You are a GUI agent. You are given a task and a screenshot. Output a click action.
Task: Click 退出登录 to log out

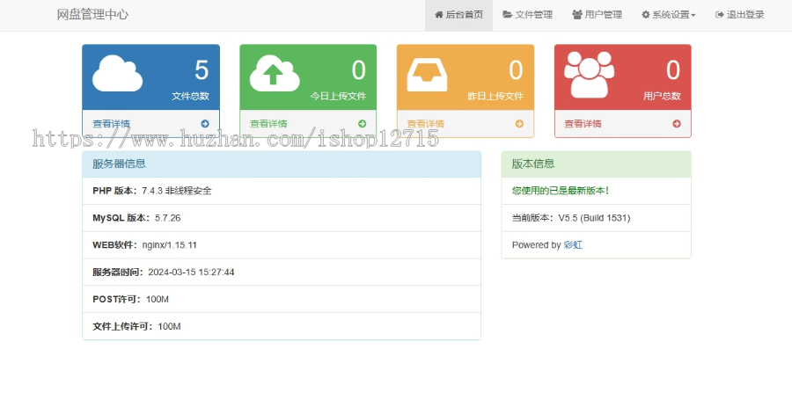pos(739,15)
